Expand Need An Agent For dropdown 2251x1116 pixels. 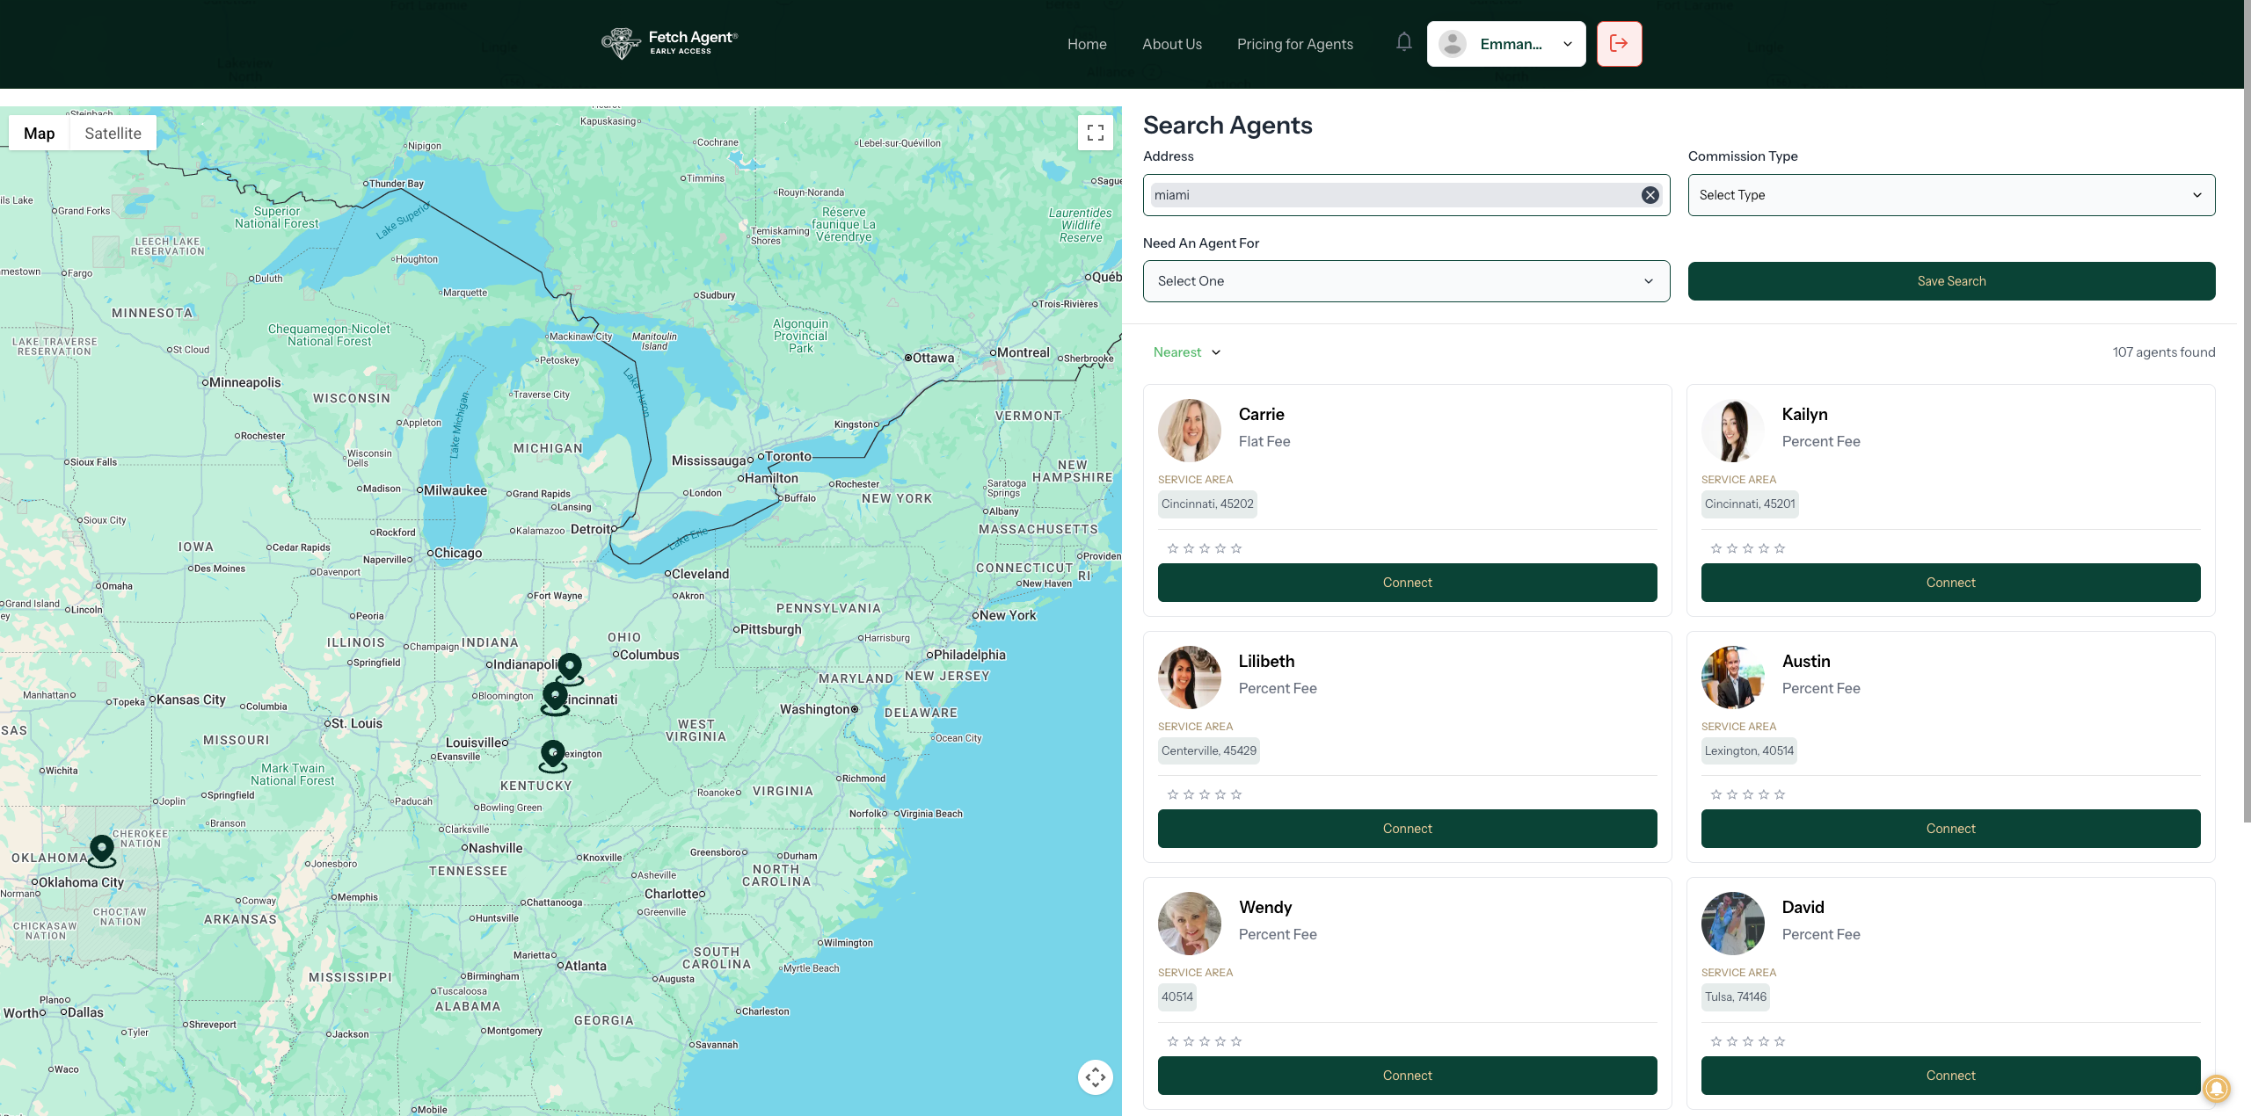point(1406,281)
